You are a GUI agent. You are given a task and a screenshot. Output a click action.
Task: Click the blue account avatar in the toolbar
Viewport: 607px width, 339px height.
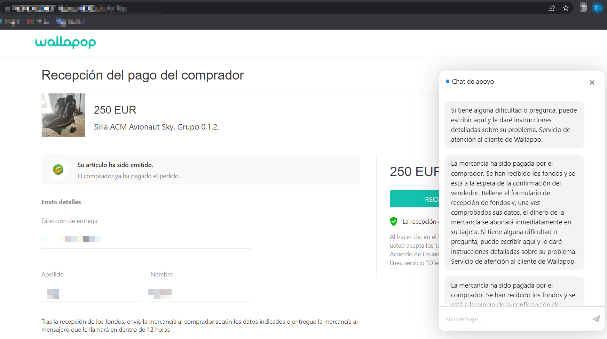[x=597, y=8]
